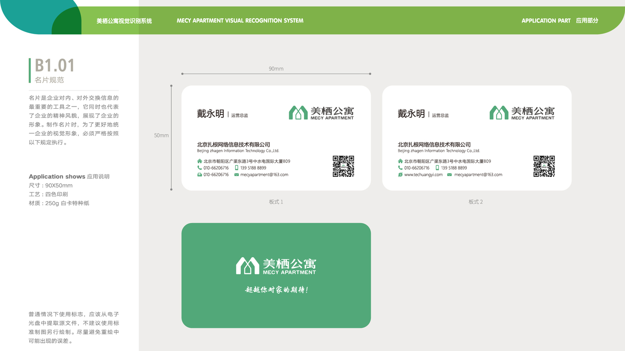Viewport: 625px width, 351px height.
Task: Click the logo usage note paragraph at sidebar bottom
Action: click(x=74, y=328)
